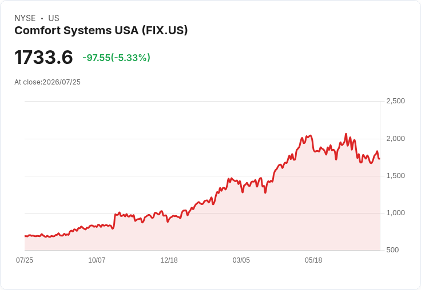This screenshot has width=421, height=290.
Task: Click the At close:2026/07/25 text
Action: [x=47, y=82]
